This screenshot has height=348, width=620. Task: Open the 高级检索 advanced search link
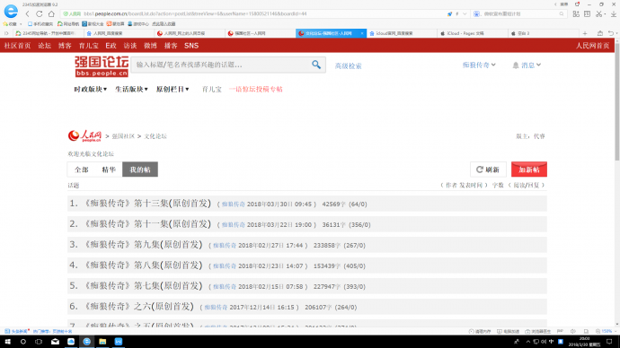pos(349,65)
